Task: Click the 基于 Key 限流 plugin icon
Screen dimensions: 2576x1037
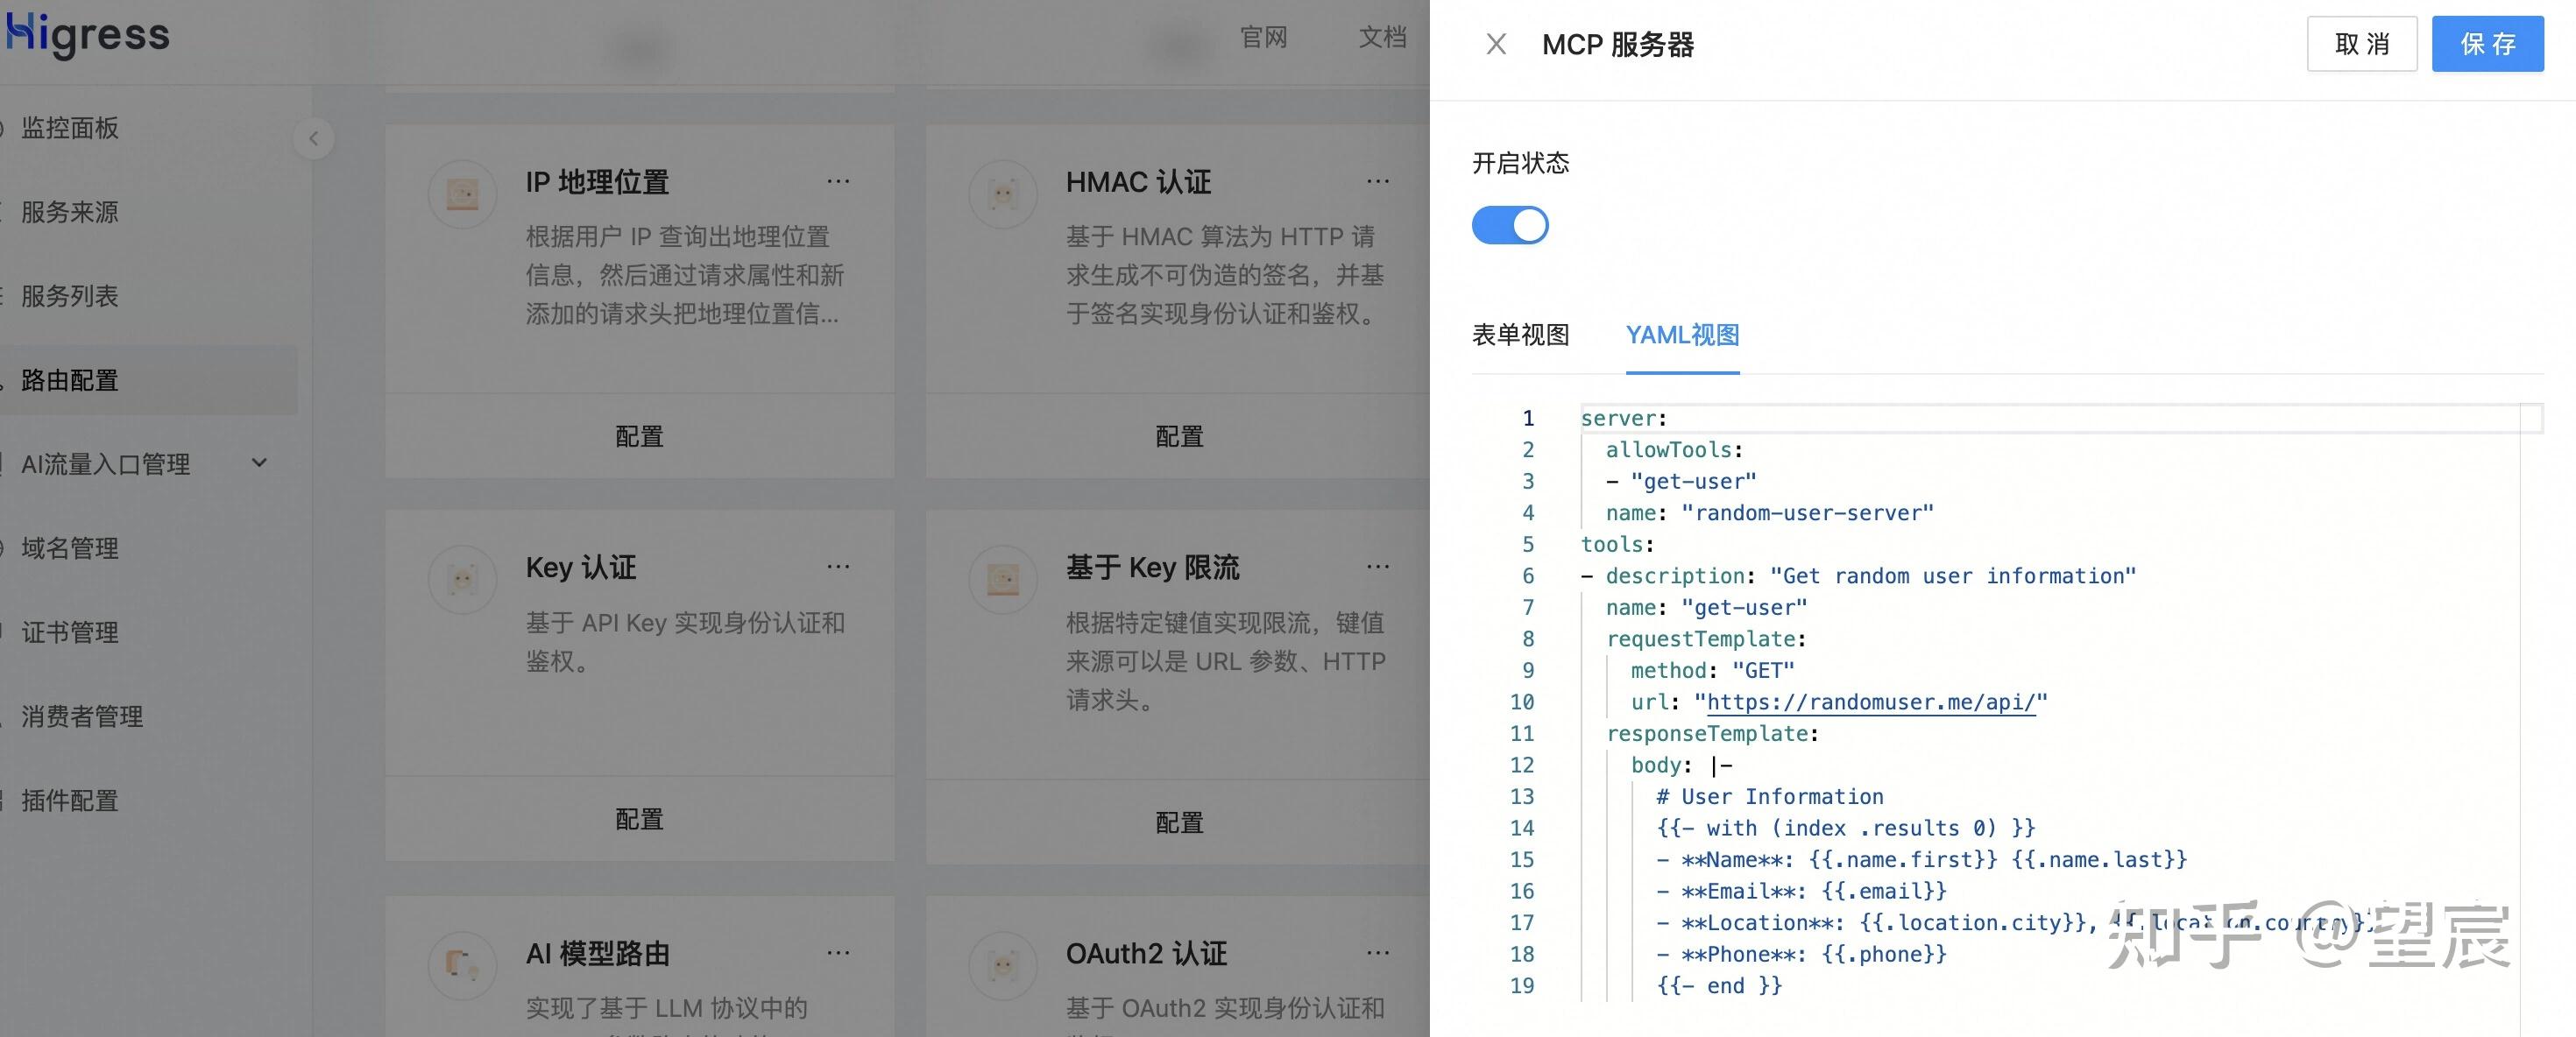Action: coord(1002,578)
